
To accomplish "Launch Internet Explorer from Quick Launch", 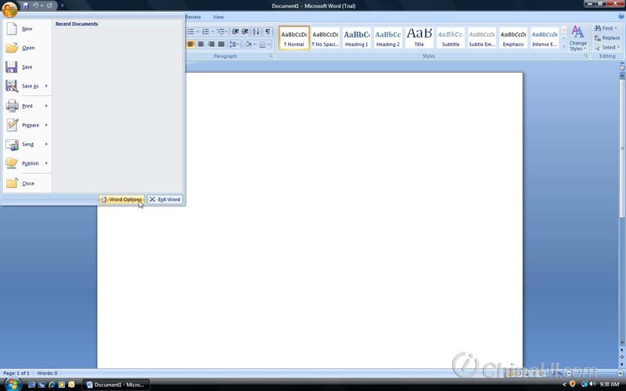I will point(52,385).
